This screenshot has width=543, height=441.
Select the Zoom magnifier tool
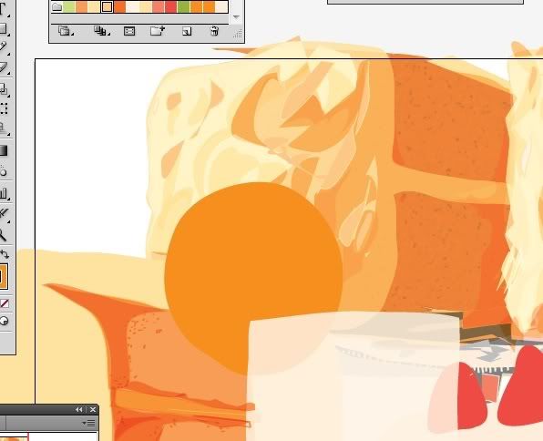tap(3, 235)
